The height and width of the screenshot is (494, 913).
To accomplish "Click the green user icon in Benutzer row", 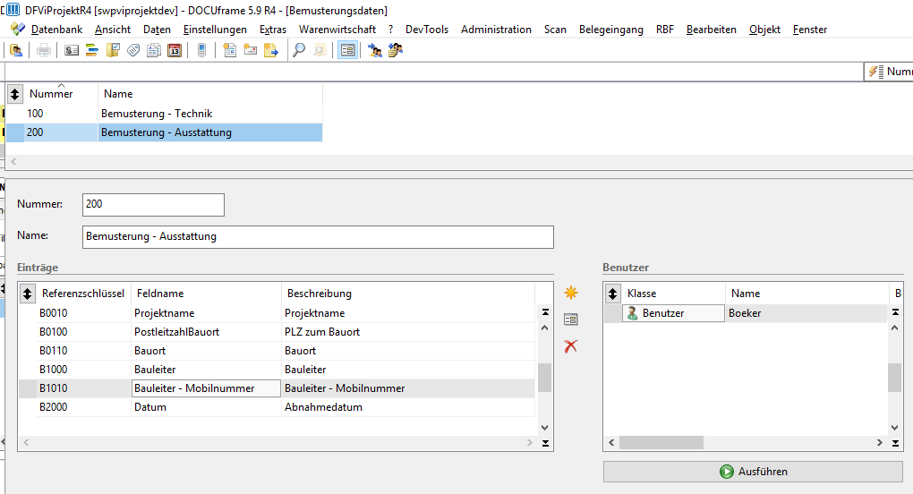I will pos(632,313).
